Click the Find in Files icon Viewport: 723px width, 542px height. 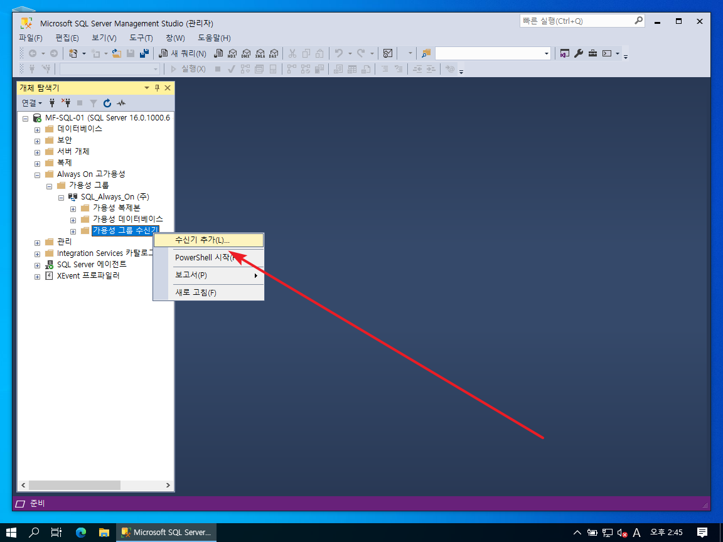[x=426, y=53]
